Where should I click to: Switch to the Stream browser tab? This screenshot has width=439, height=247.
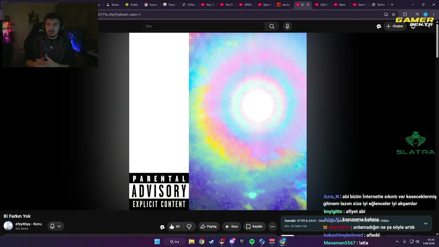coord(113,5)
